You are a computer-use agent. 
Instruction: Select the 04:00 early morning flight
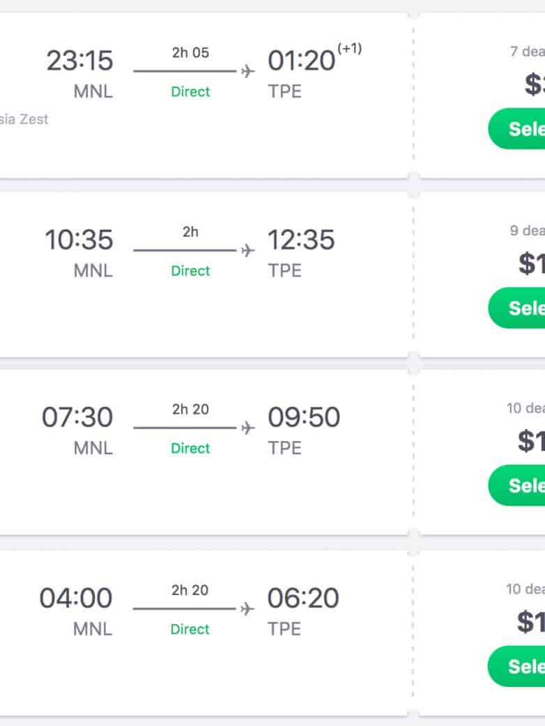517,666
